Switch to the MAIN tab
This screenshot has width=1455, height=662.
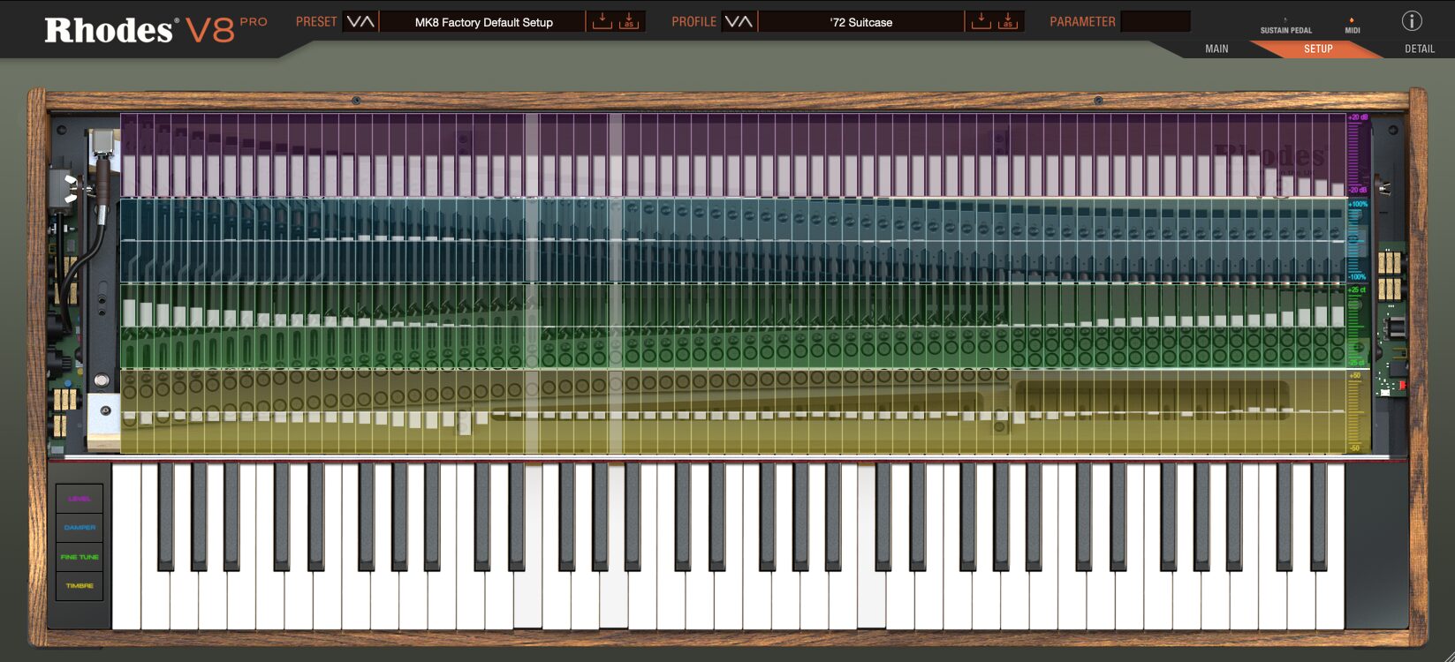pos(1216,49)
